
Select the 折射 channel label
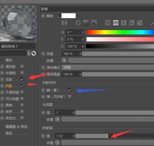pyautogui.click(x=9, y=86)
